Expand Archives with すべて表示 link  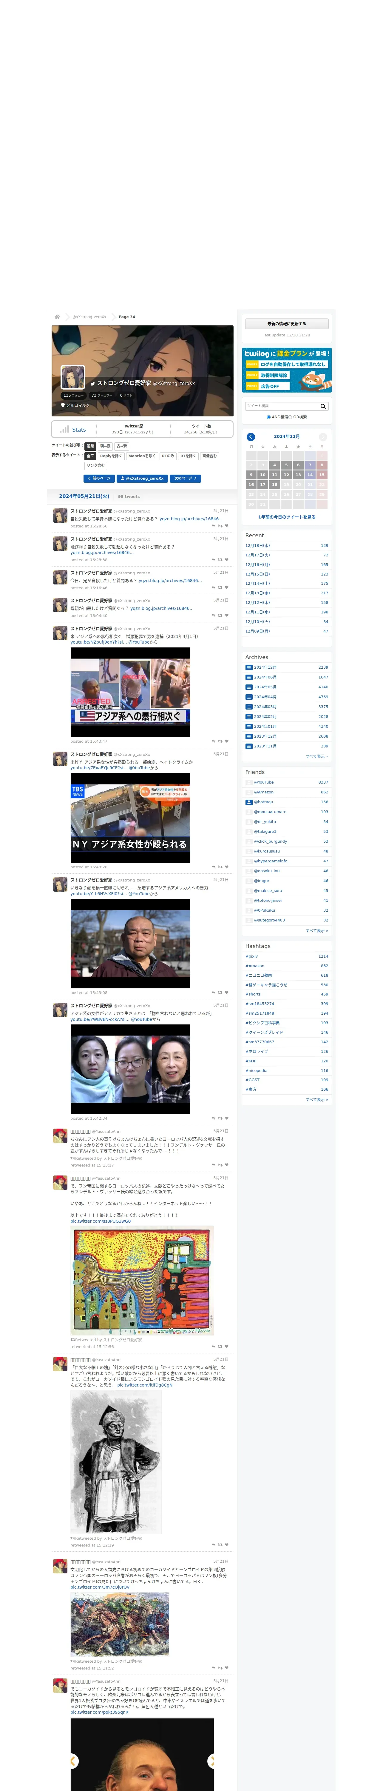317,756
